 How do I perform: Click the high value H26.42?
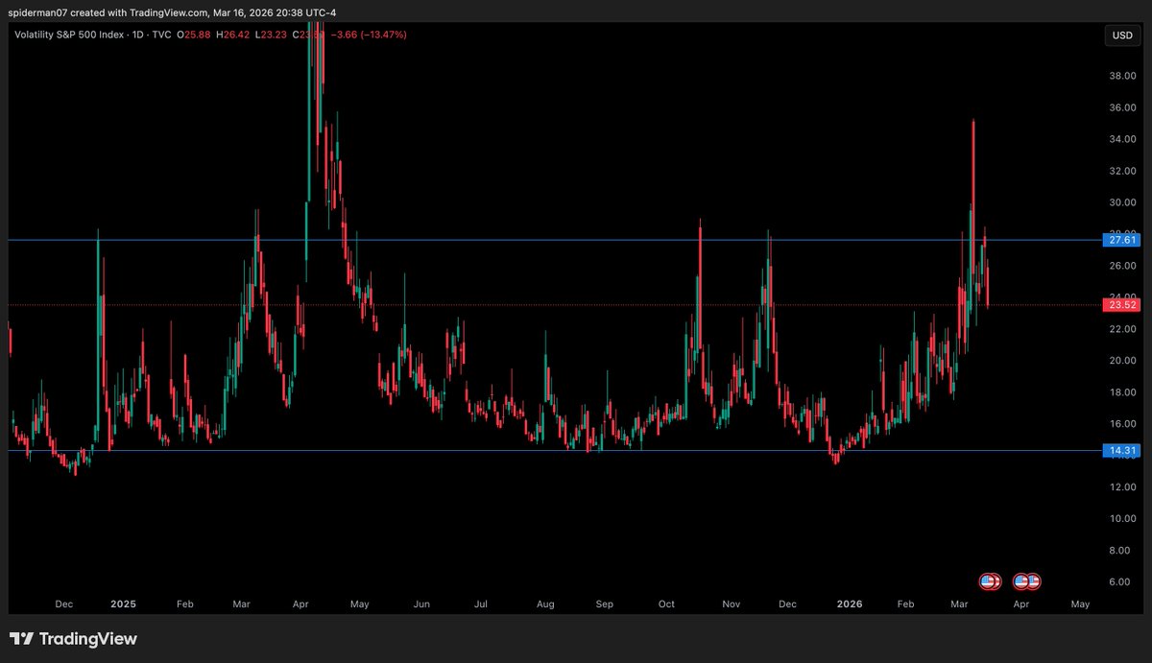coord(234,36)
